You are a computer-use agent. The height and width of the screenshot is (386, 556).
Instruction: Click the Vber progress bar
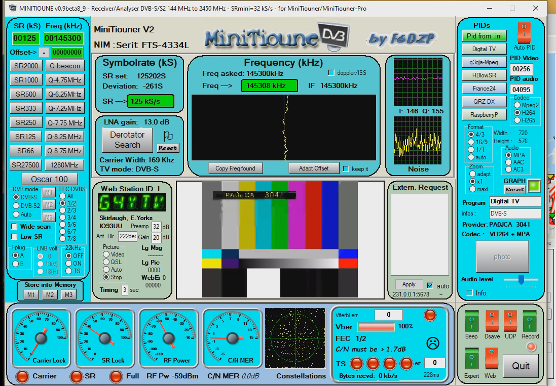pos(376,327)
